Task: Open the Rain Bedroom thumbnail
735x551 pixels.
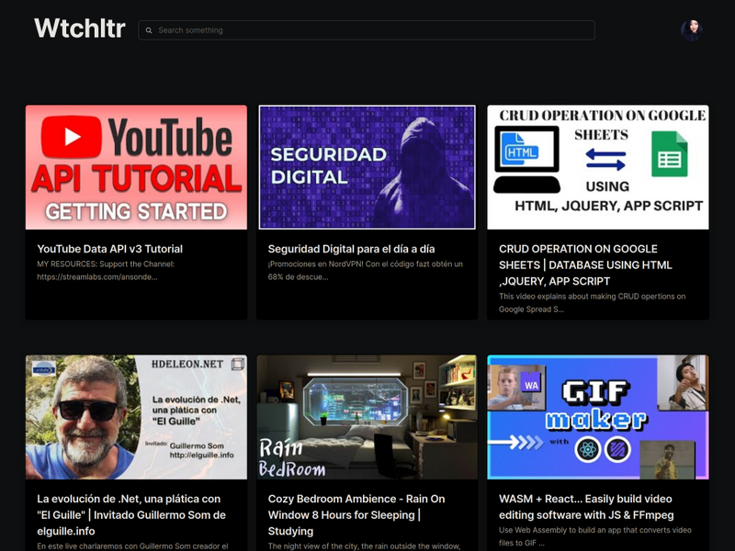Action: pos(367,417)
